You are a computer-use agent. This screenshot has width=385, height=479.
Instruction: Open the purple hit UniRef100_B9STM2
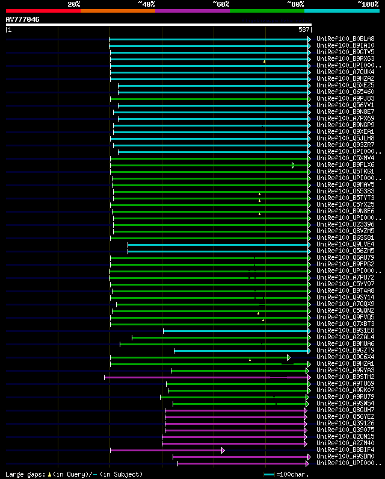coord(345,377)
